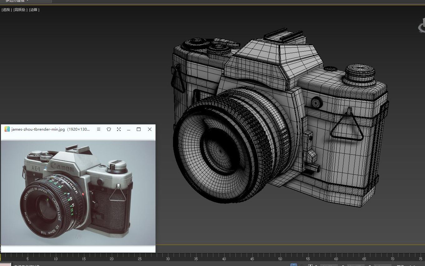Click the theme icon in the image viewer titlebar
Image resolution: width=425 pixels, height=266 pixels.
point(109,129)
